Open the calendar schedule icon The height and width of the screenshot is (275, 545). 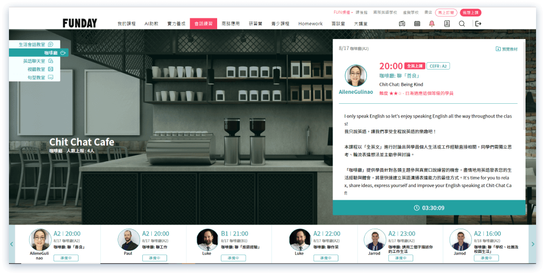[417, 24]
